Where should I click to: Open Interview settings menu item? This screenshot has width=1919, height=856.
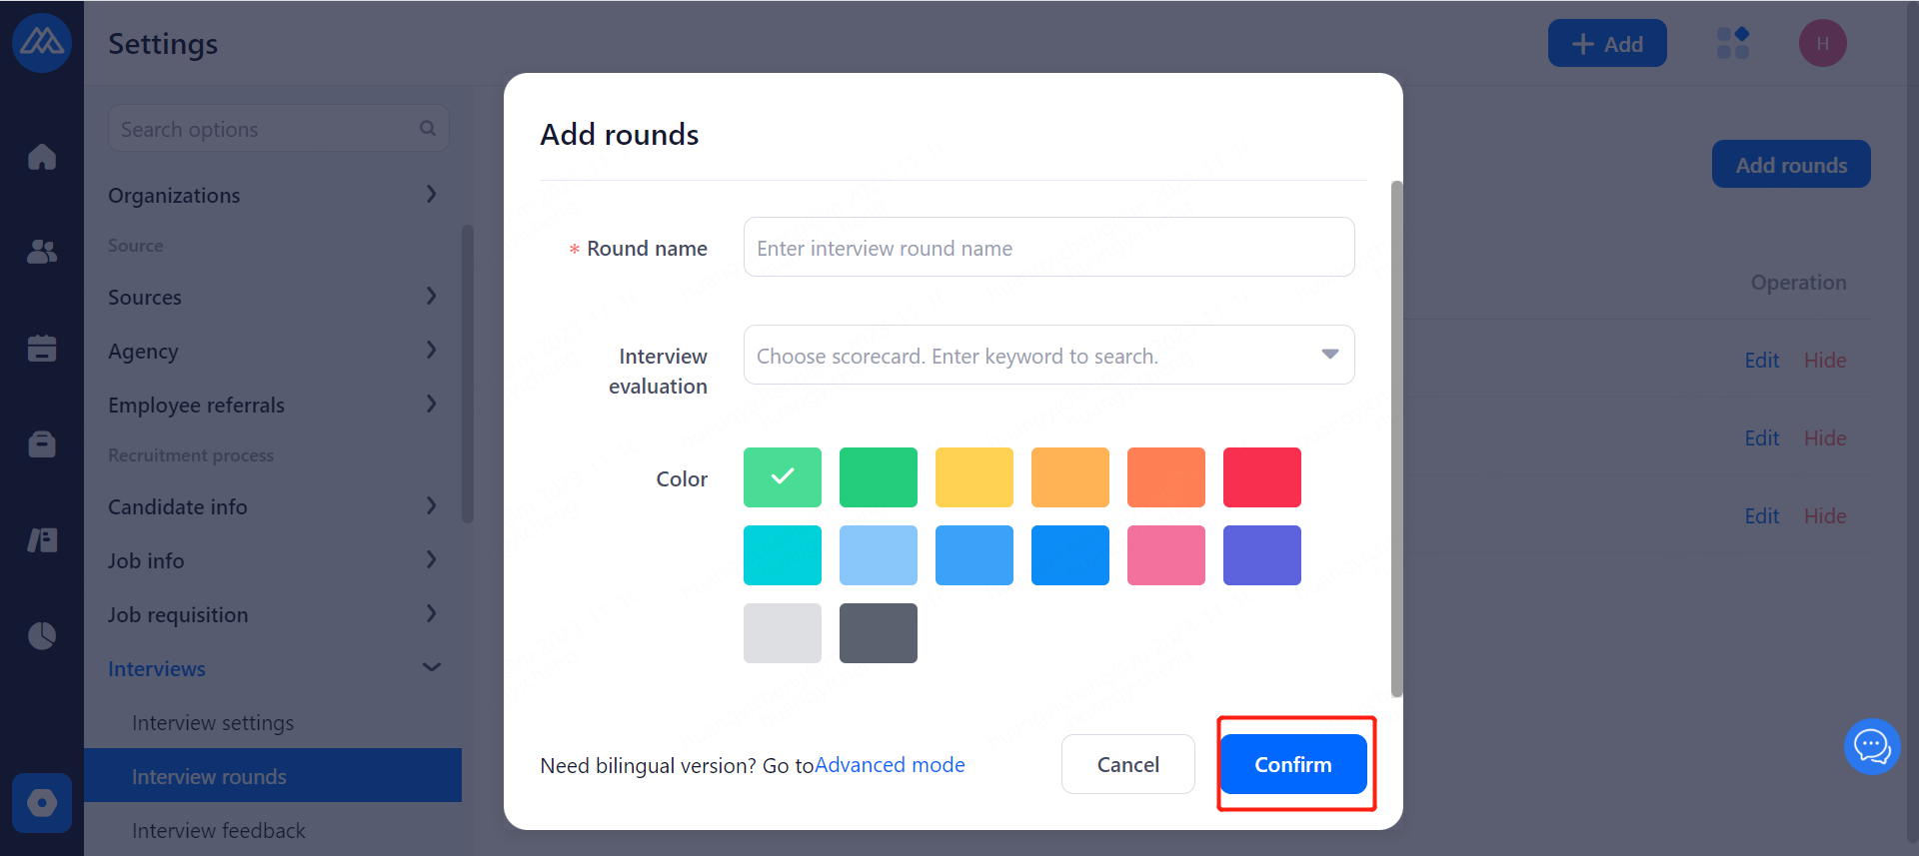(x=213, y=722)
